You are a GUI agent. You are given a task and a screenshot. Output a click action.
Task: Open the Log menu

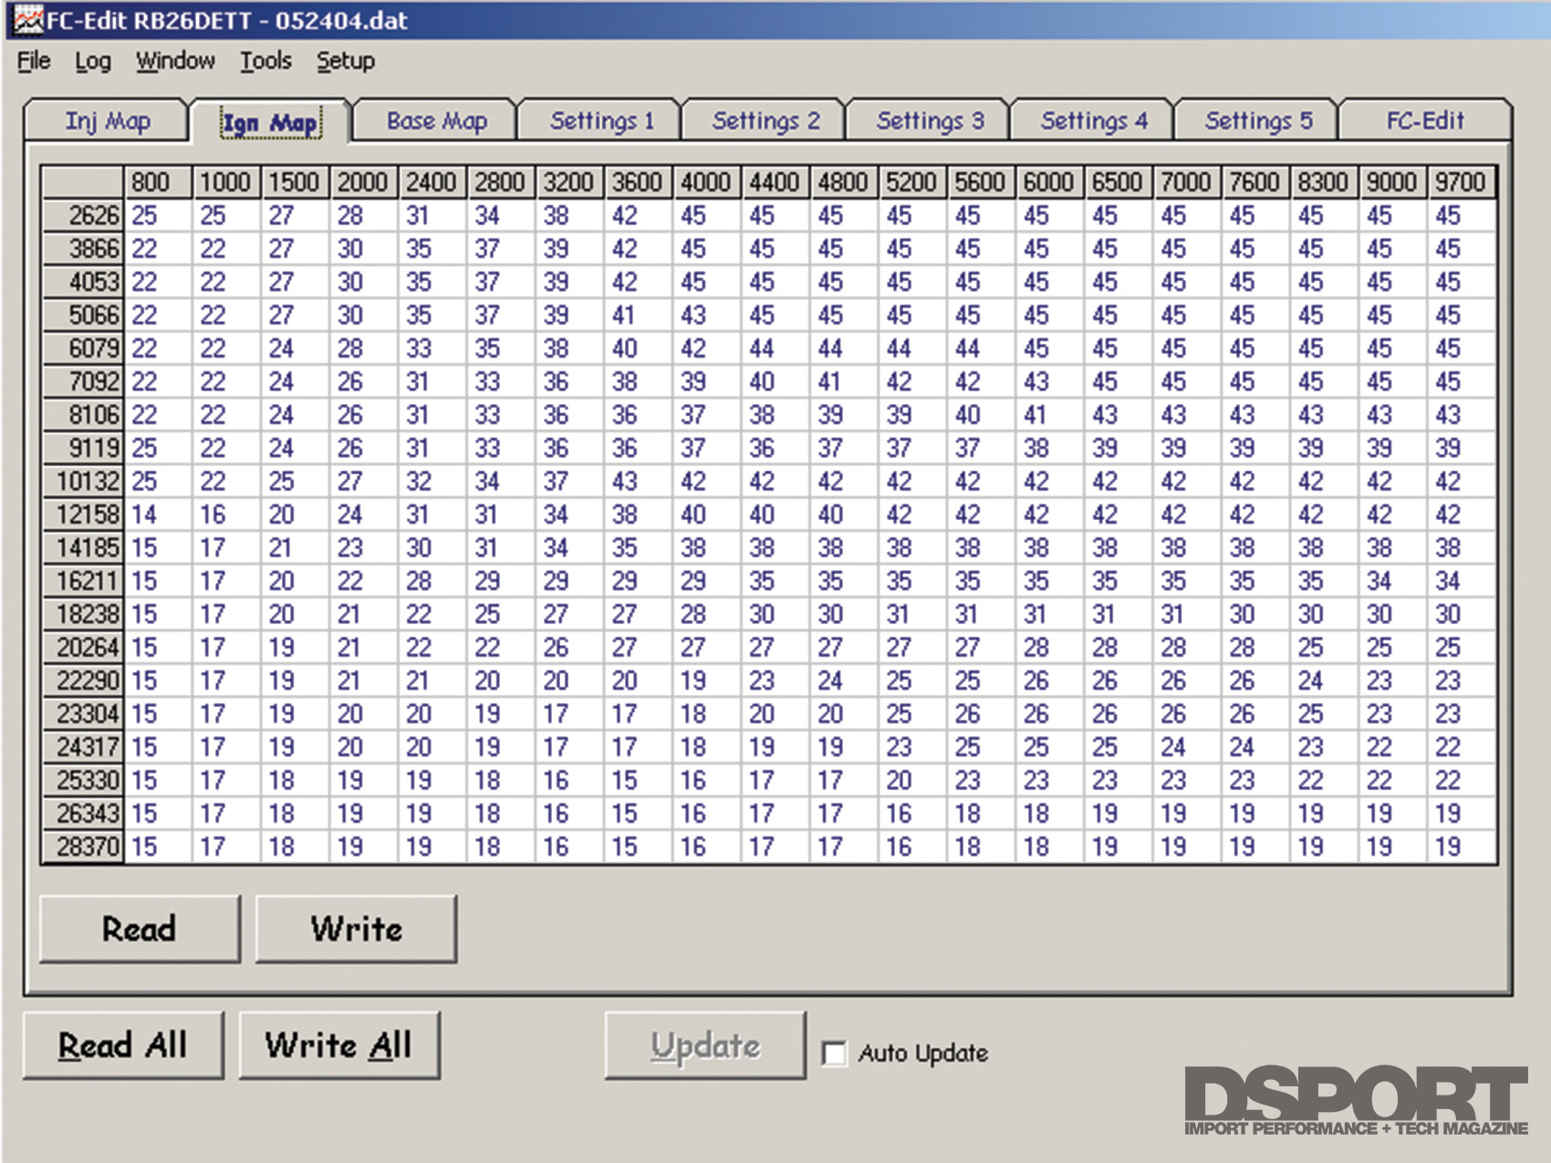[x=92, y=61]
